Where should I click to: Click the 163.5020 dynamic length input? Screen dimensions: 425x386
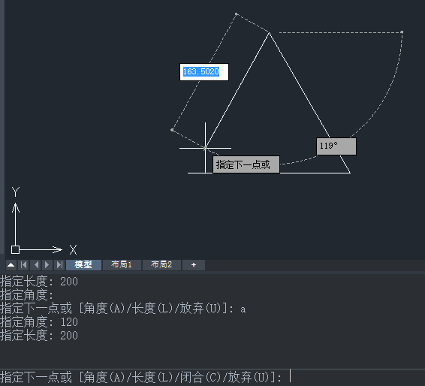[x=204, y=72]
